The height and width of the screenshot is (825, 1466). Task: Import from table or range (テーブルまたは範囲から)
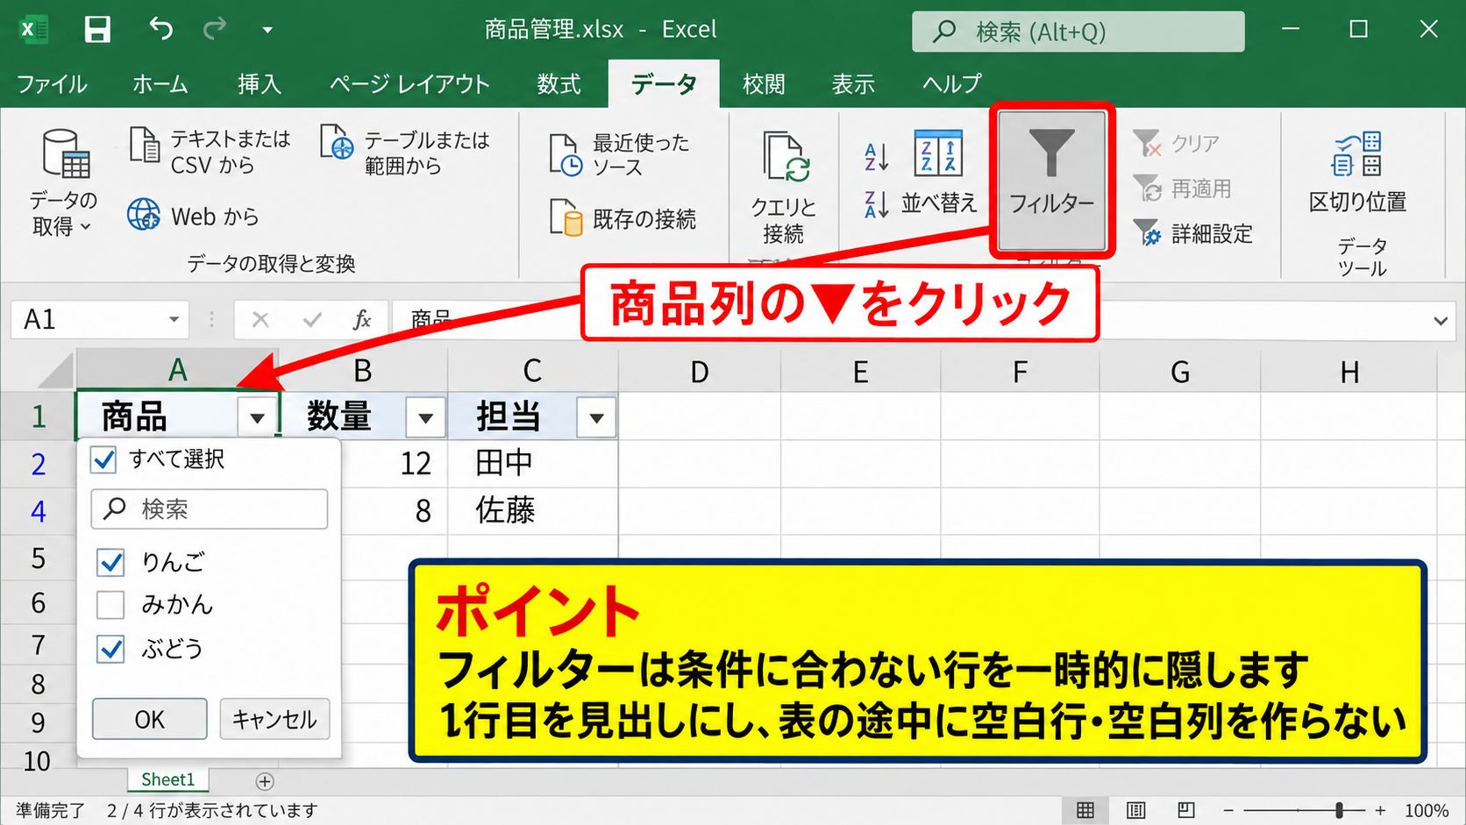click(x=404, y=152)
